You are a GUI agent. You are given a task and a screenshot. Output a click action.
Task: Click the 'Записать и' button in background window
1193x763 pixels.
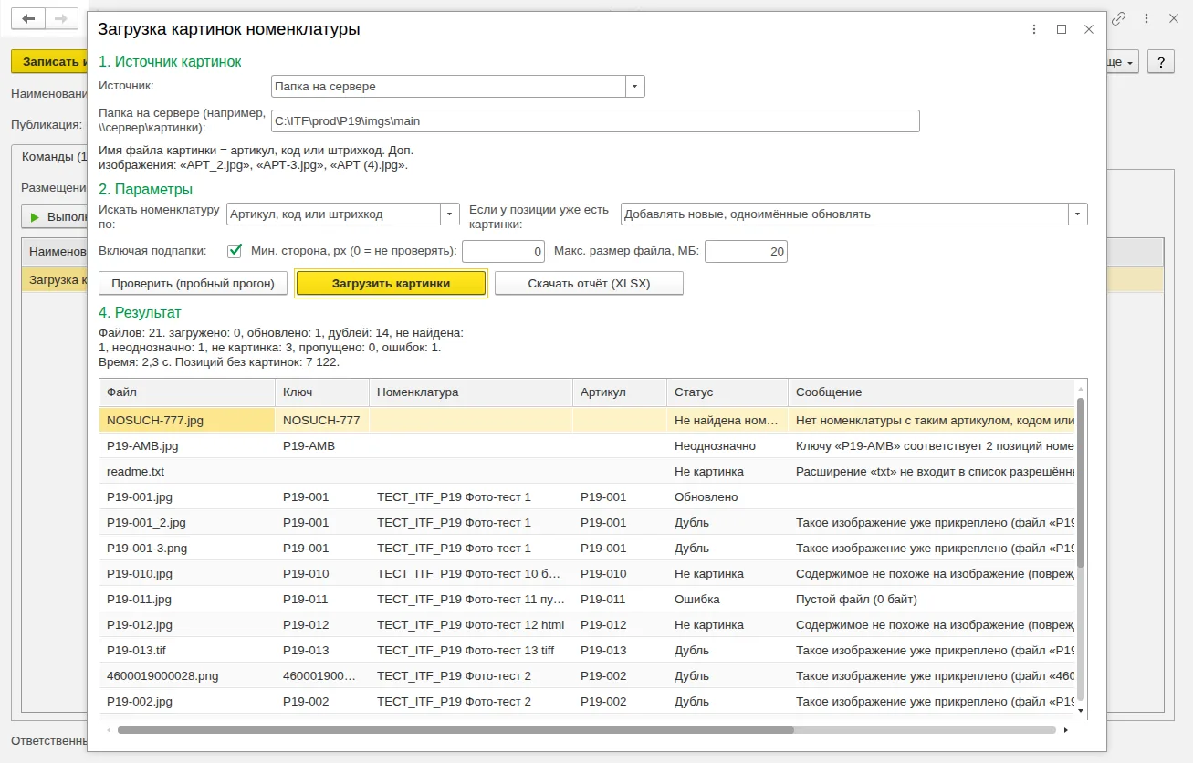pyautogui.click(x=50, y=62)
